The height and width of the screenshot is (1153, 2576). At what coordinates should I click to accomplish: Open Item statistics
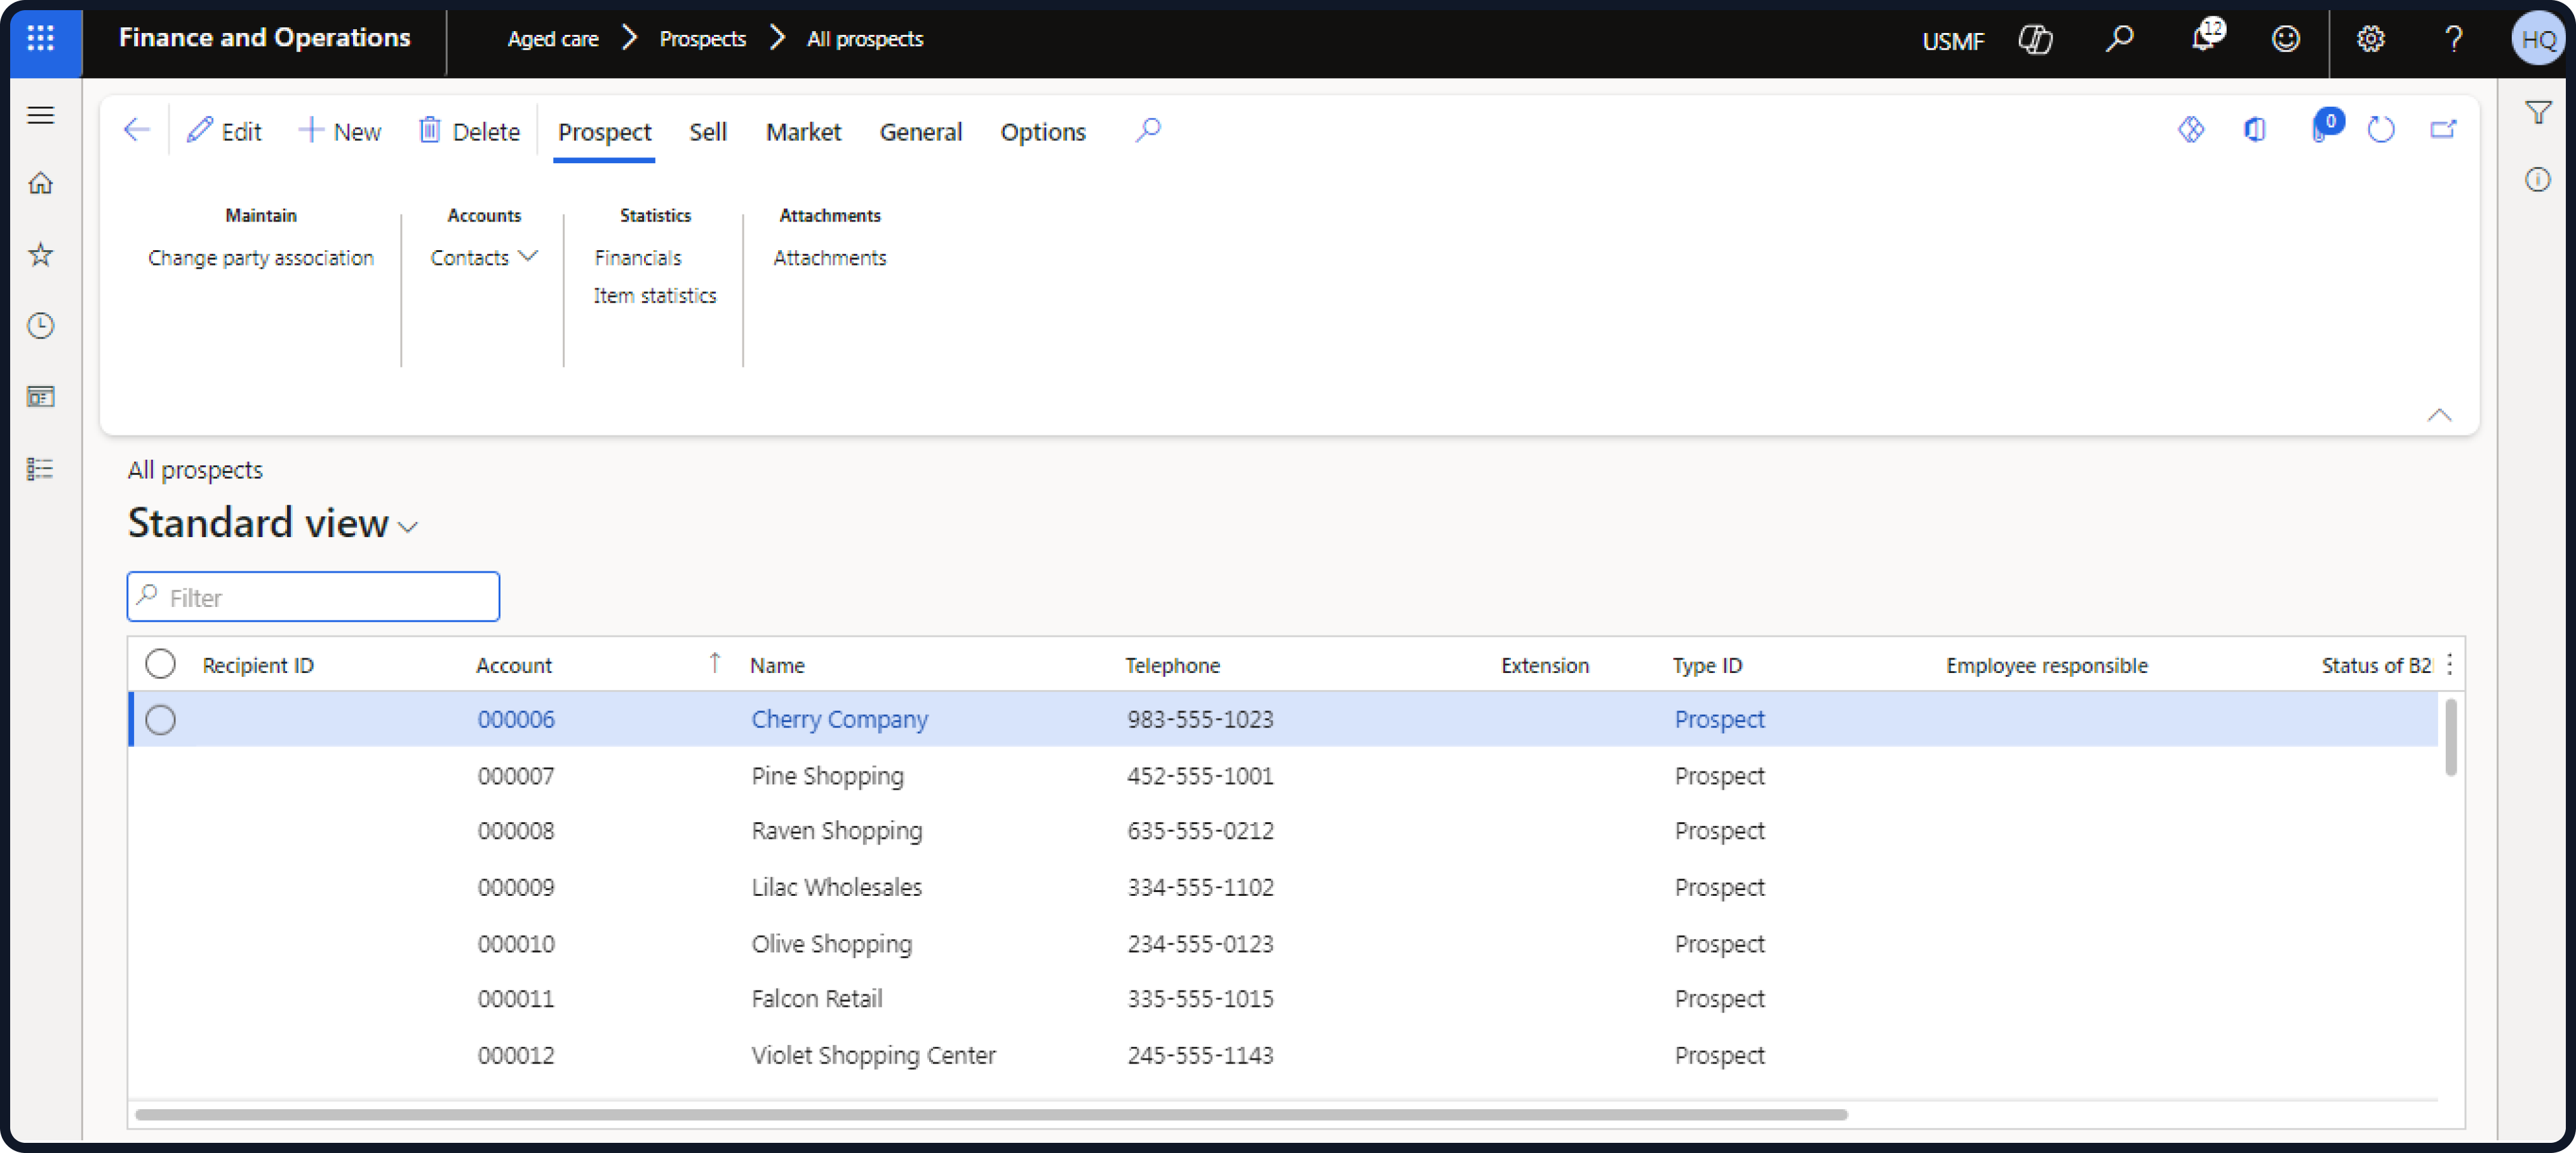pos(654,296)
